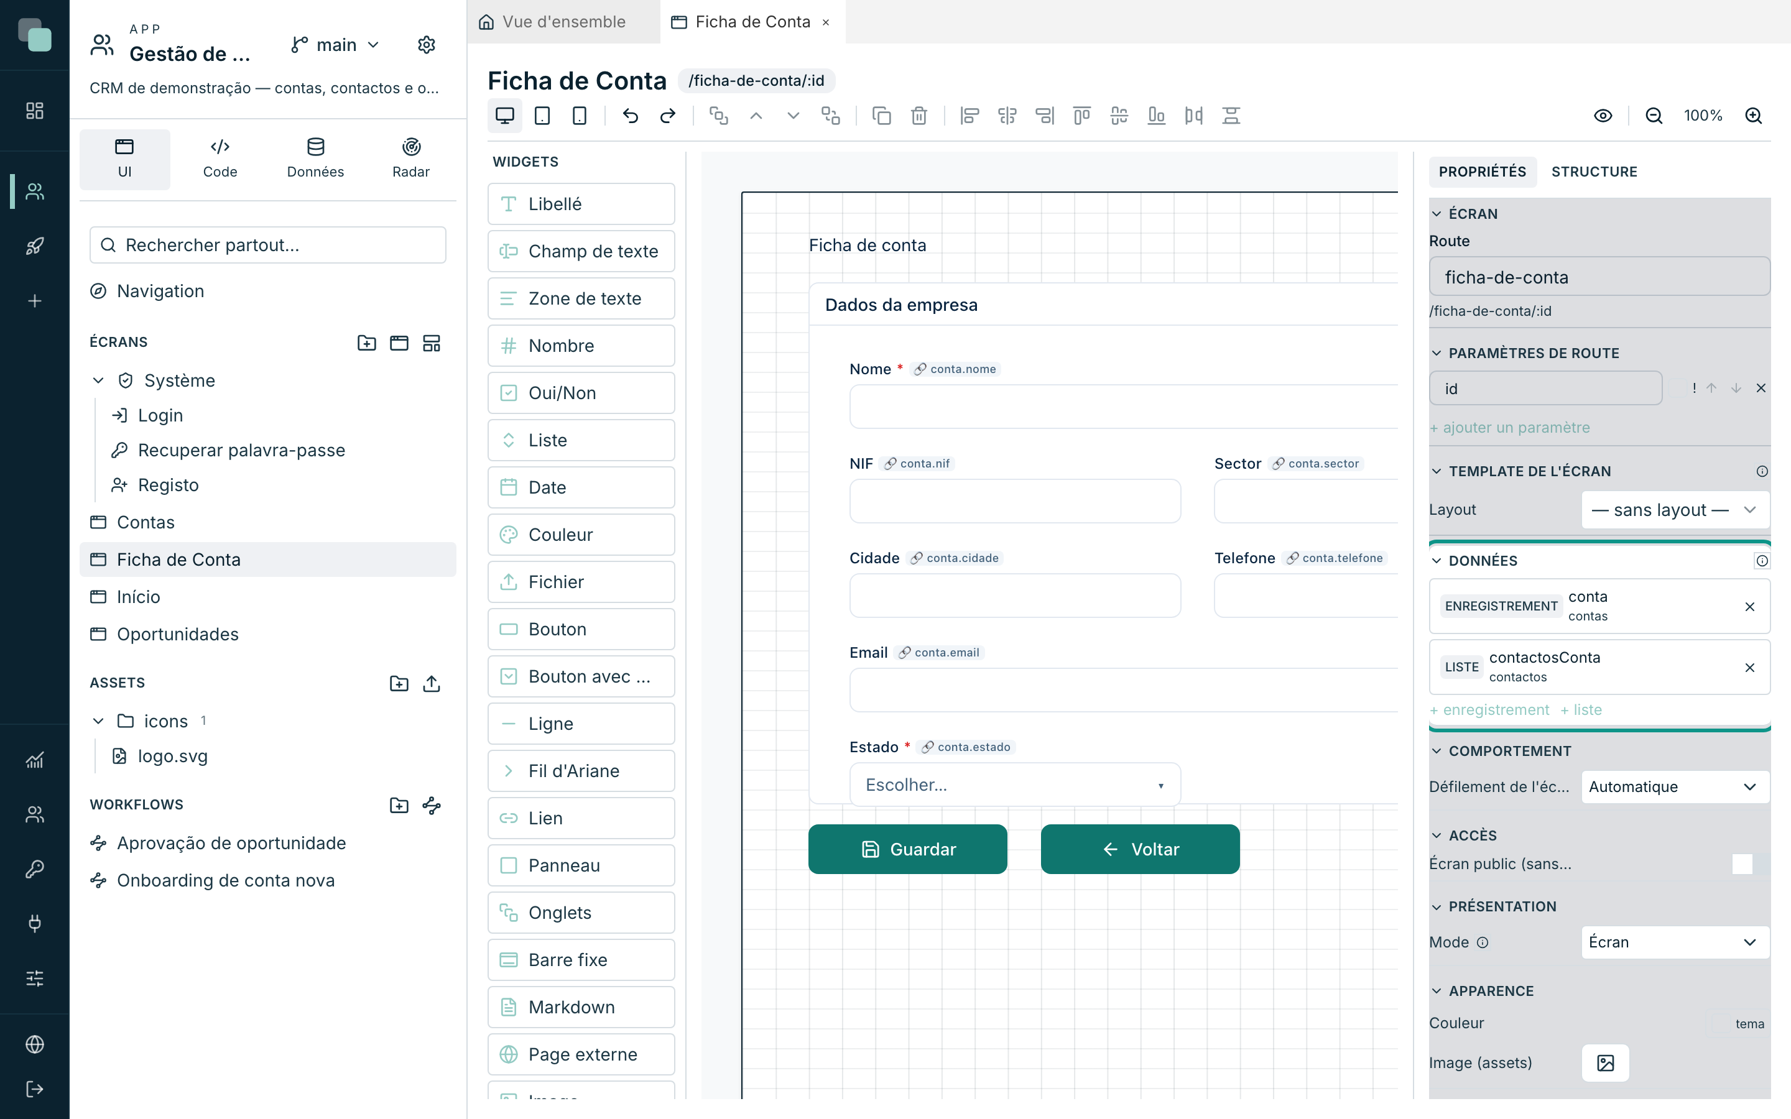
Task: Open the dashboard grid icon in sidebar
Action: pos(35,110)
